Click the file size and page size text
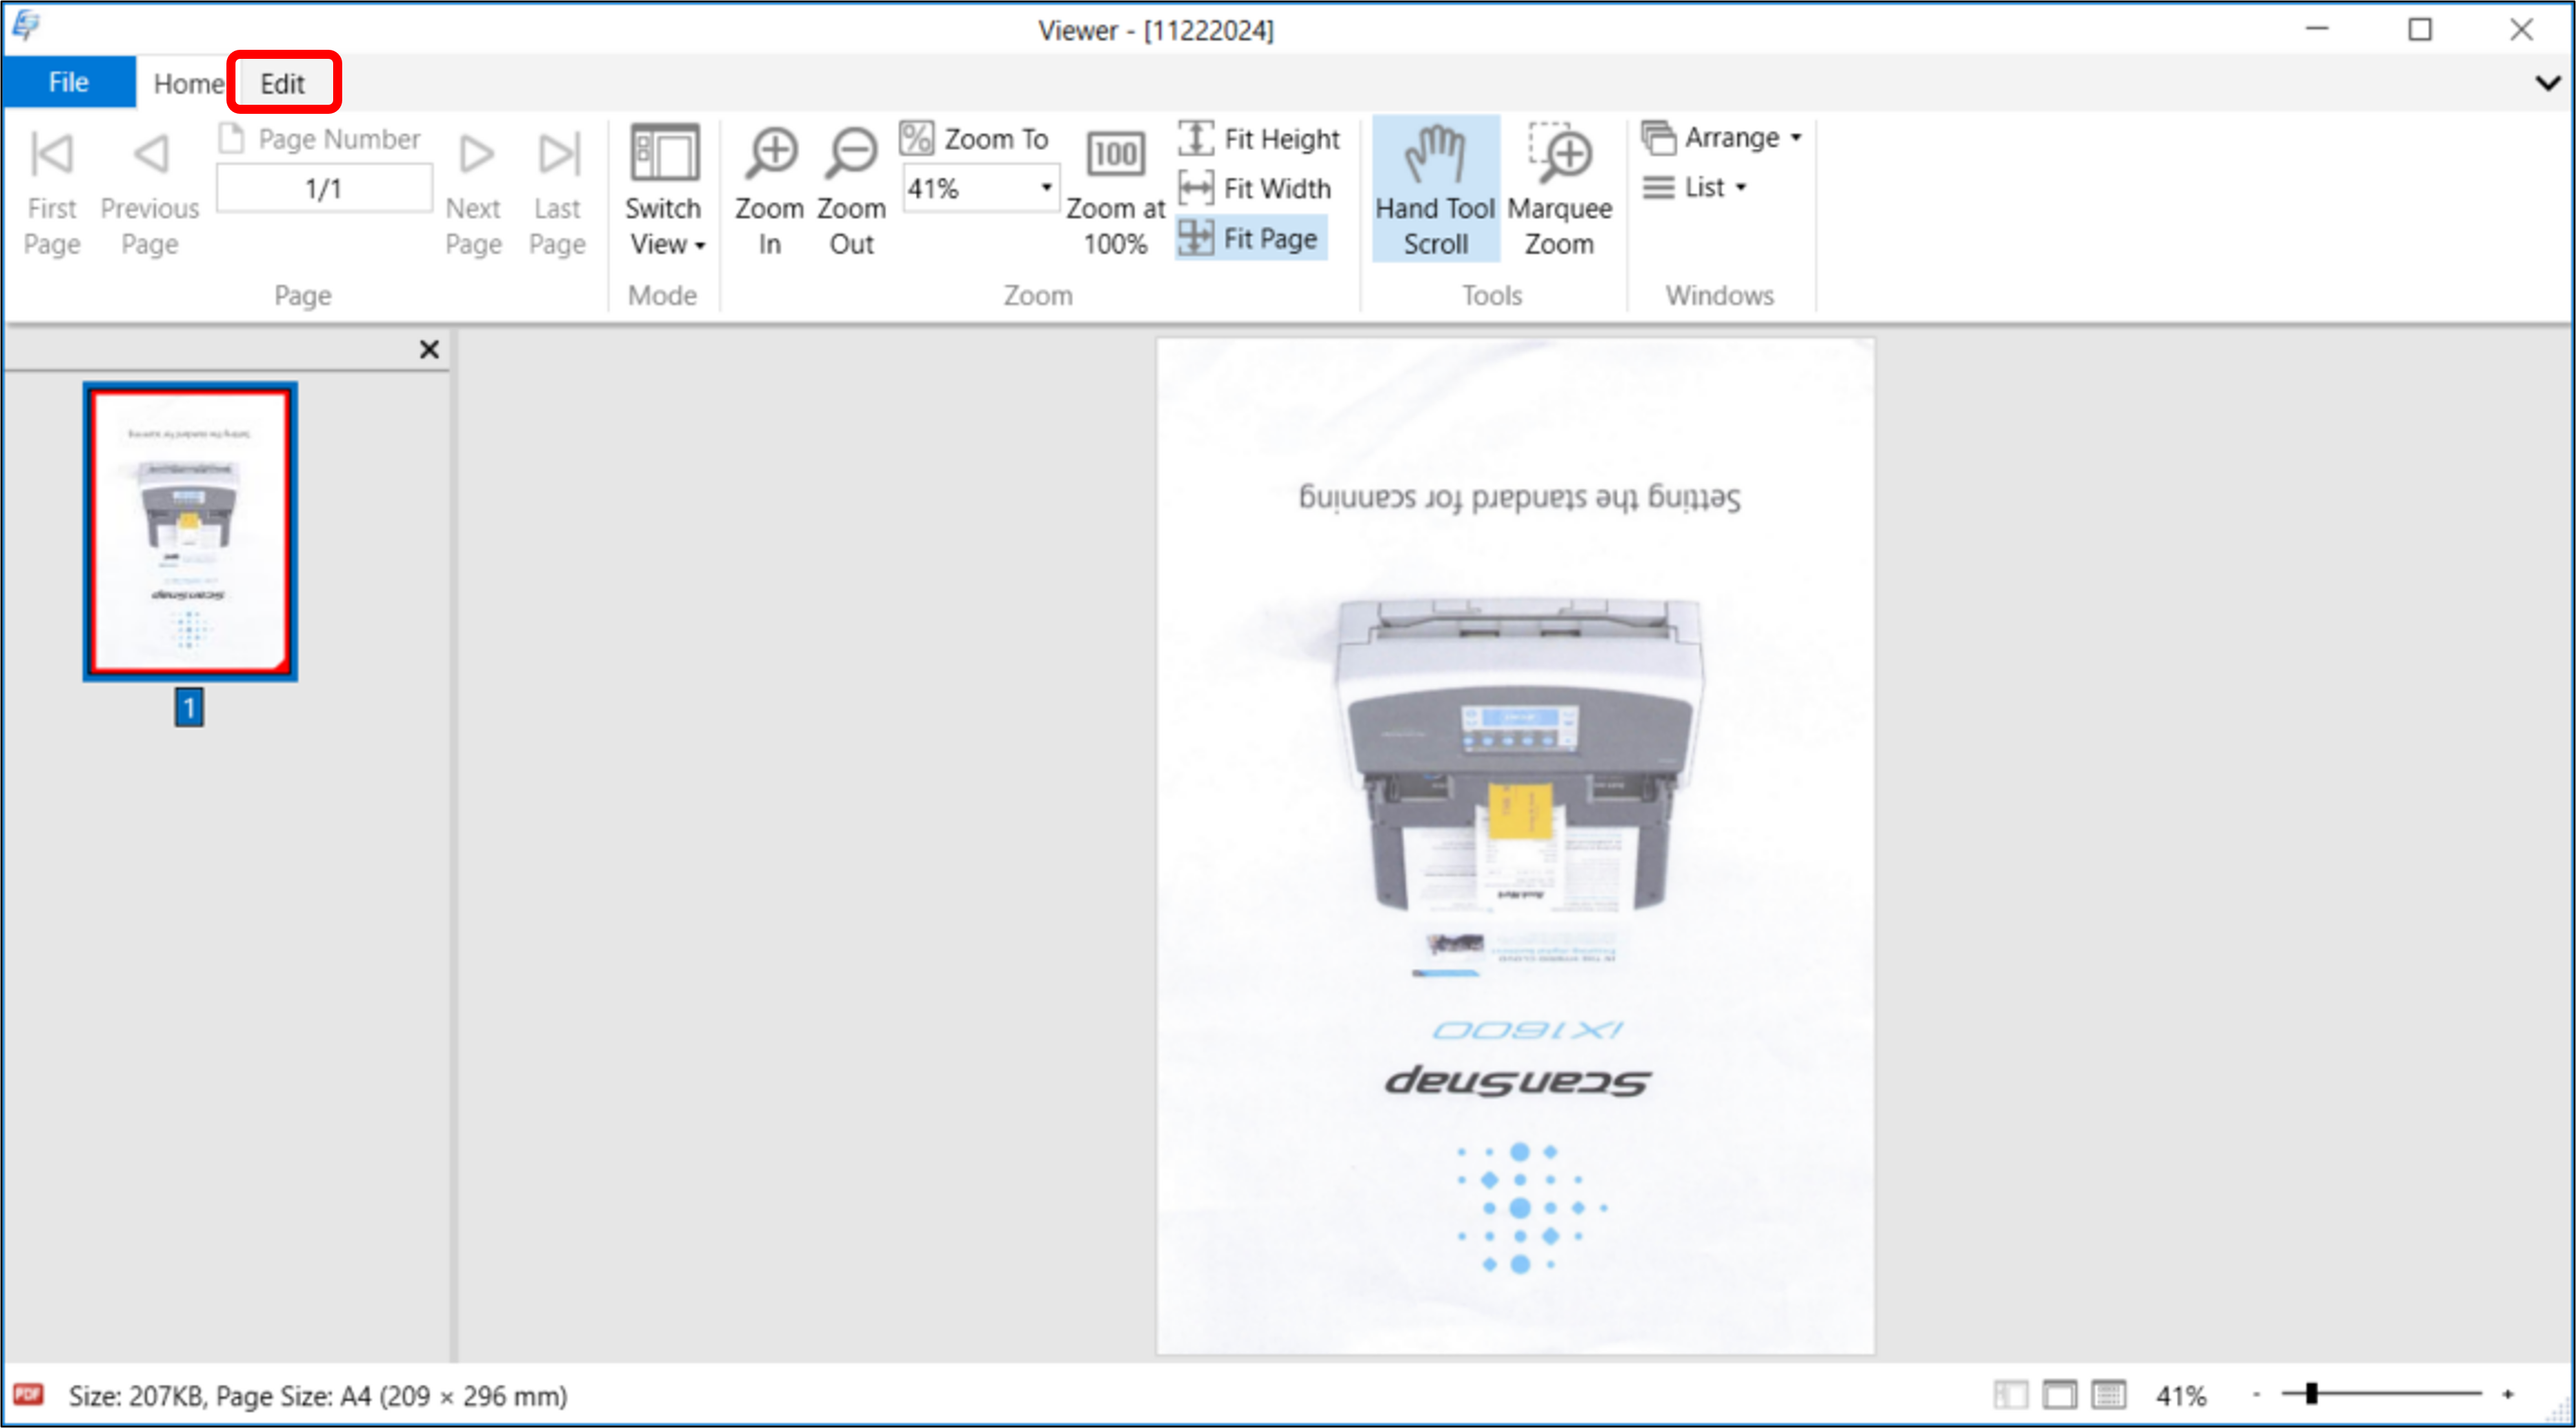 pos(318,1395)
